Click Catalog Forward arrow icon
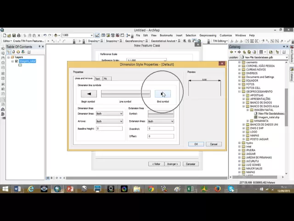294x221 pixels. coord(239,52)
